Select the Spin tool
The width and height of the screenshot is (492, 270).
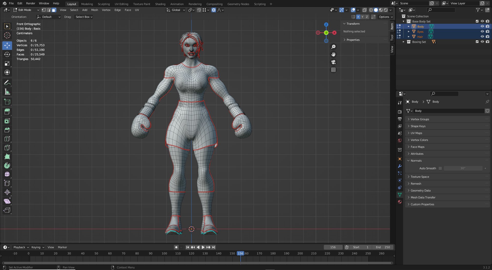[7, 165]
